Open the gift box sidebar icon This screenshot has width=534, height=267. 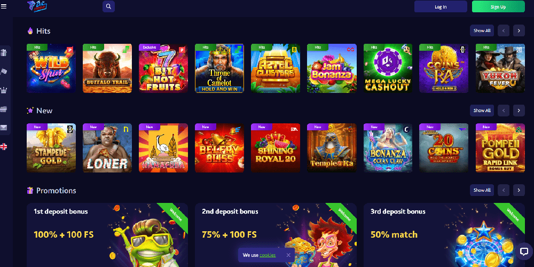pyautogui.click(x=4, y=53)
